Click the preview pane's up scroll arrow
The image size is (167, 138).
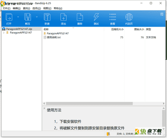tap(163, 108)
